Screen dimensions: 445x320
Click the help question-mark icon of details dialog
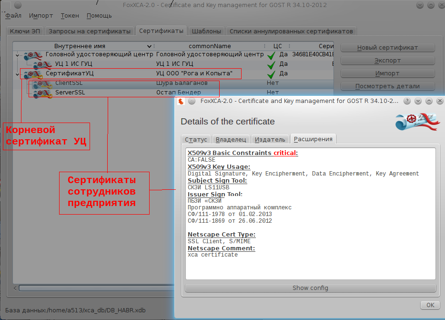pyautogui.click(x=407, y=101)
